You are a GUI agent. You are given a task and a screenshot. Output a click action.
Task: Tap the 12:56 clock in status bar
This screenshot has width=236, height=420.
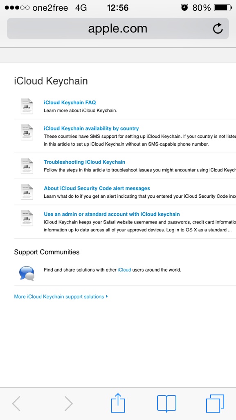[118, 8]
